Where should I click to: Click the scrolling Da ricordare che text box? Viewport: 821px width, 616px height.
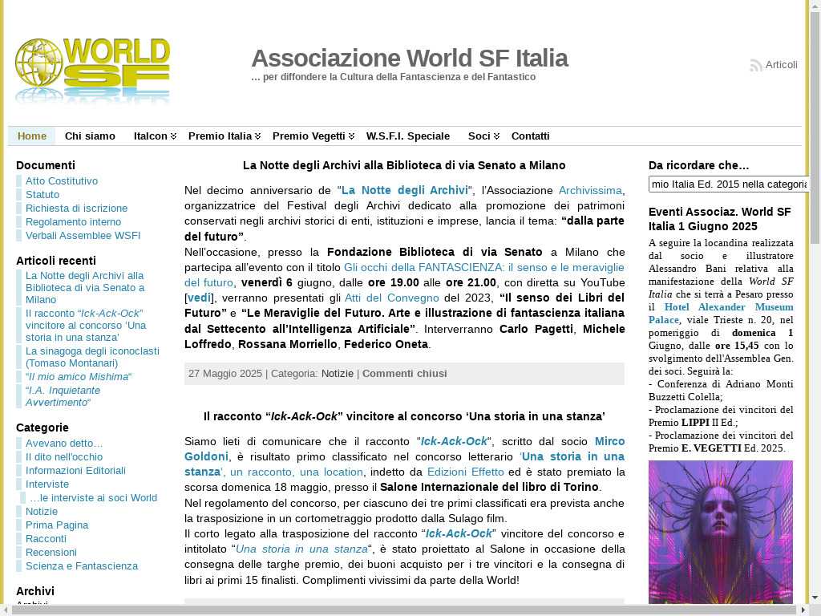(x=729, y=184)
